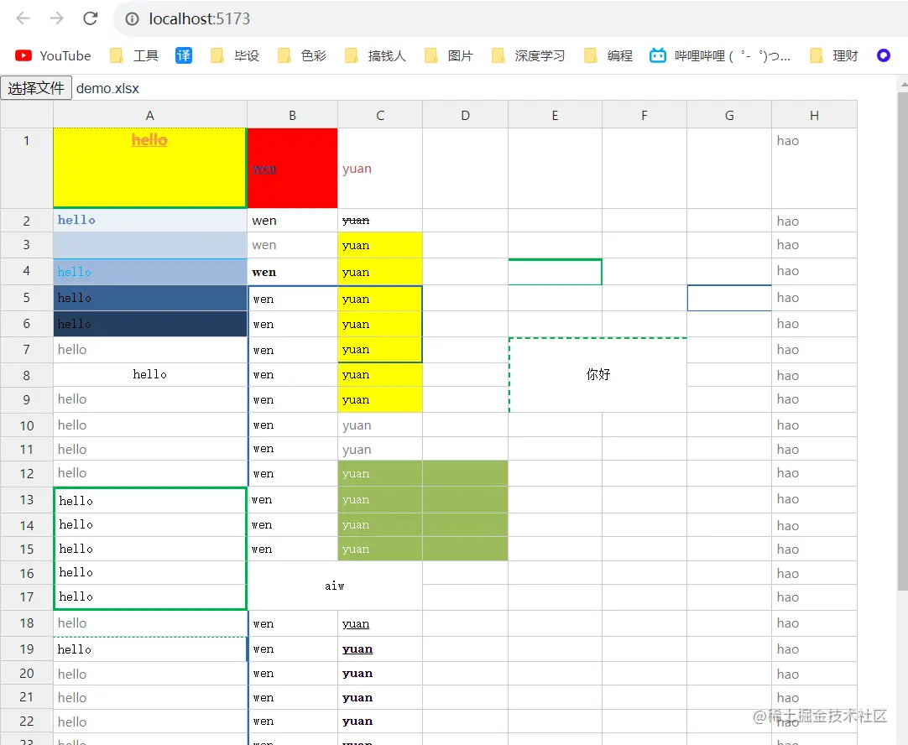This screenshot has height=745, width=908.
Task: Reload the page with refresh icon
Action: 91,18
